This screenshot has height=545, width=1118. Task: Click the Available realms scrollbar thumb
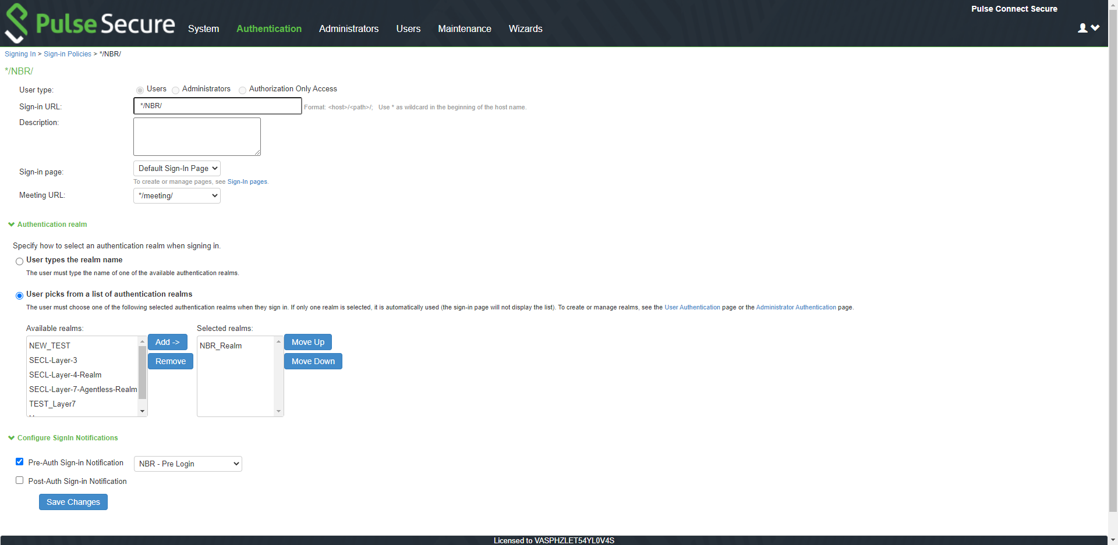142,372
